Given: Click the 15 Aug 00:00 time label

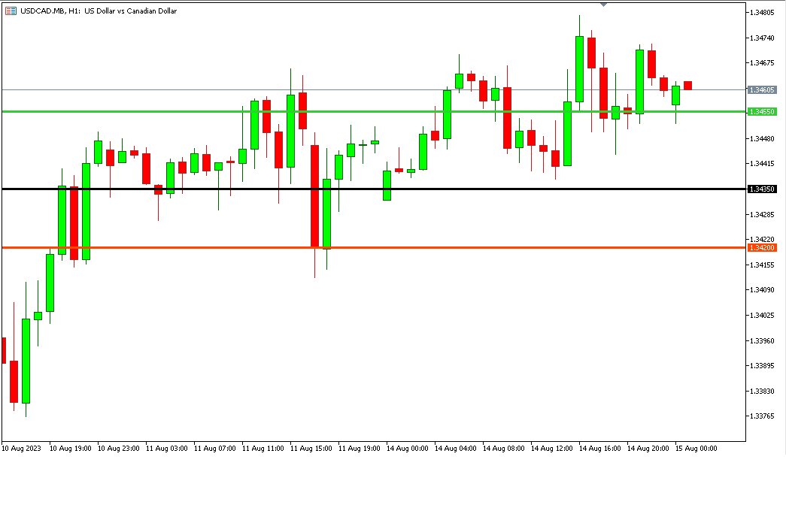Looking at the screenshot, I should 696,449.
